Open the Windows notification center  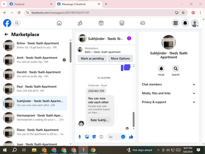pyautogui.click(x=198, y=150)
